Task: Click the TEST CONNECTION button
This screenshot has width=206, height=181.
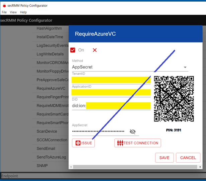Action: pos(137,143)
